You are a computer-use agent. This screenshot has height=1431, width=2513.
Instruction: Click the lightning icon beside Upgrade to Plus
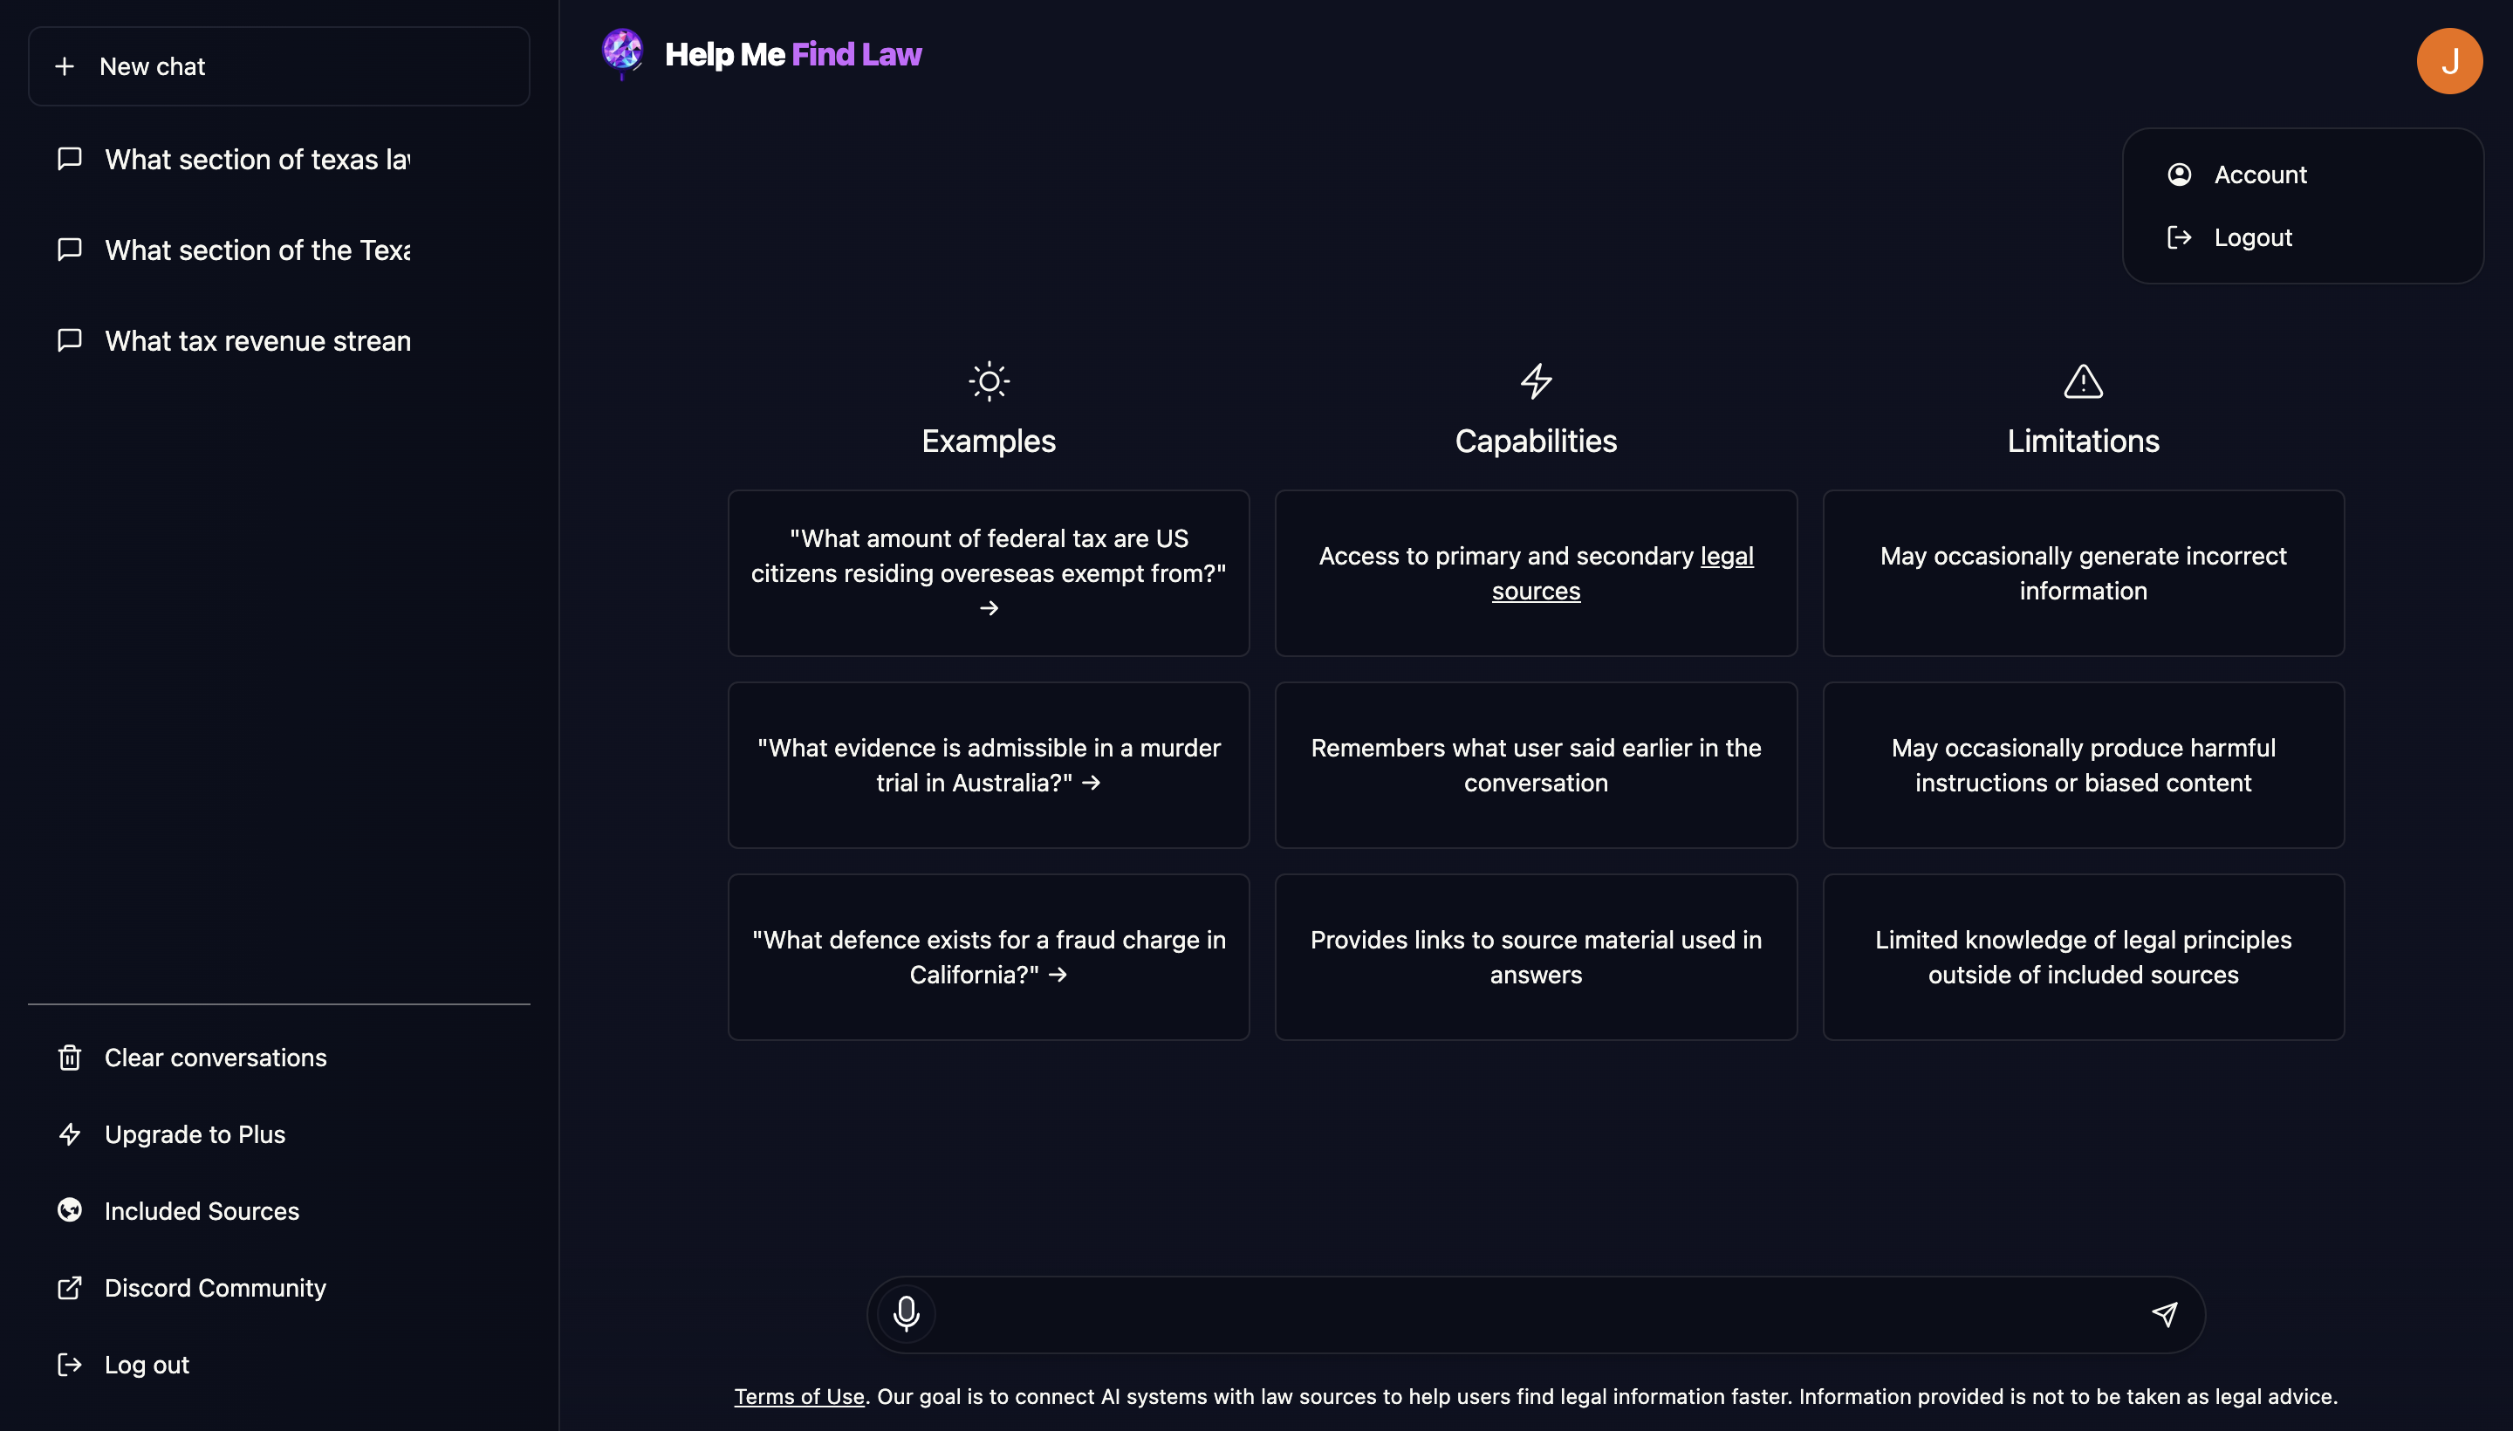click(x=69, y=1134)
